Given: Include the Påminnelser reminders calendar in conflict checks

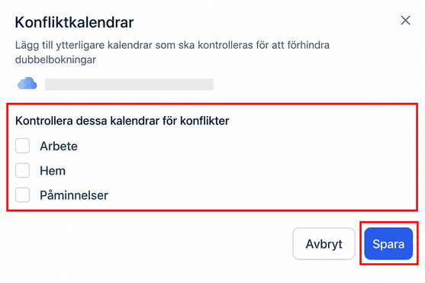Looking at the screenshot, I should (x=22, y=195).
